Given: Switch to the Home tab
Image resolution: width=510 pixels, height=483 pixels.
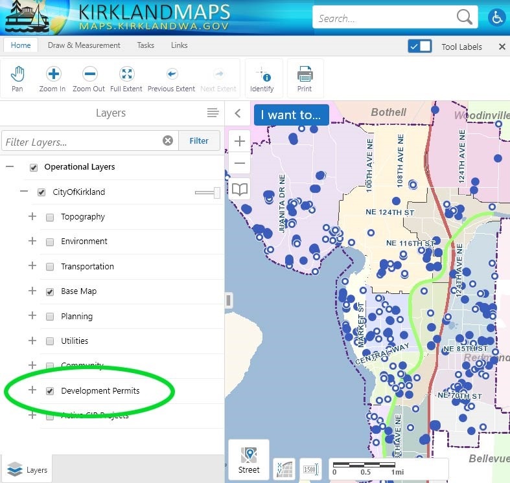Looking at the screenshot, I should pyautogui.click(x=21, y=45).
